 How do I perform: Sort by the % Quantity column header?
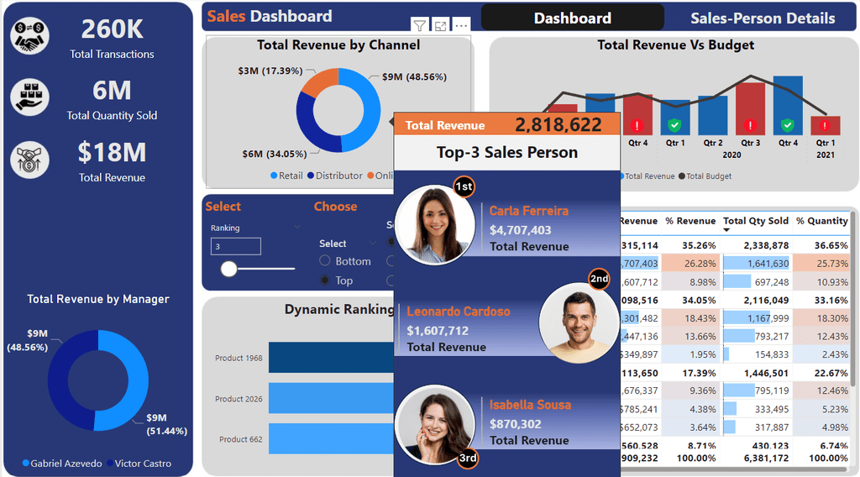(x=822, y=221)
